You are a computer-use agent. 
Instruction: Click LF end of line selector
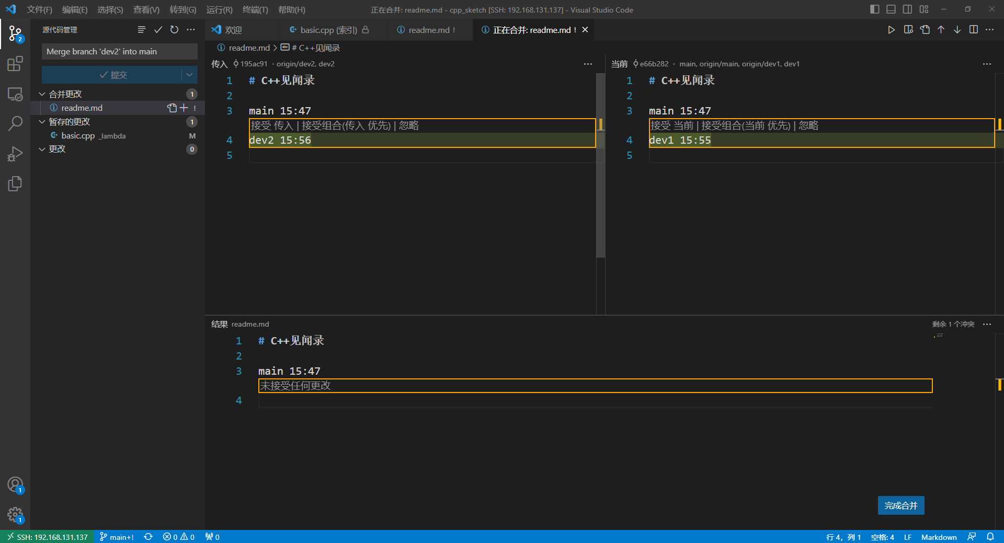pyautogui.click(x=908, y=537)
